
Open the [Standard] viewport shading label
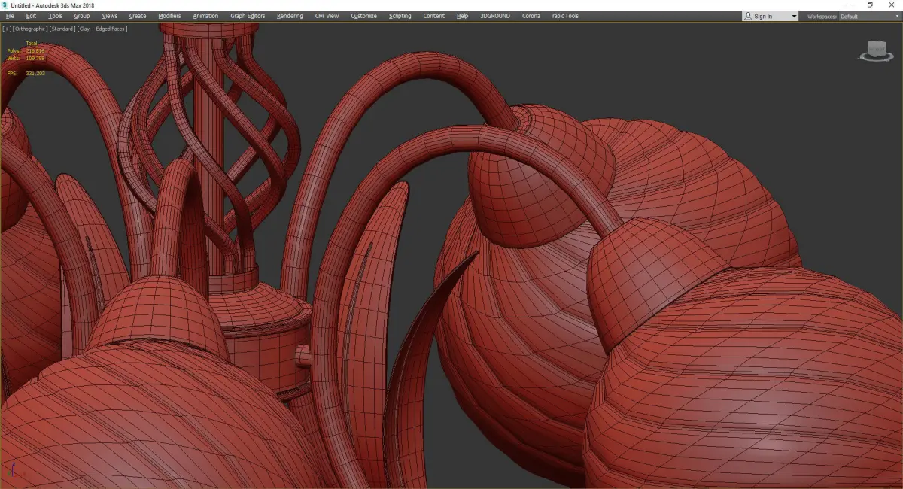click(62, 29)
